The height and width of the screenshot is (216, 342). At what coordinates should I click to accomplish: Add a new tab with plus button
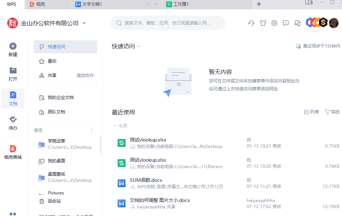(x=259, y=4)
